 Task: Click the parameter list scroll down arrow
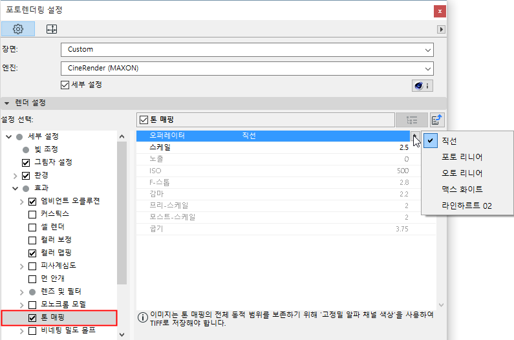click(x=441, y=305)
